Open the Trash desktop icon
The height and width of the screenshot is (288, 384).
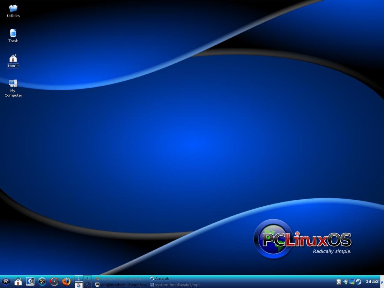(13, 36)
